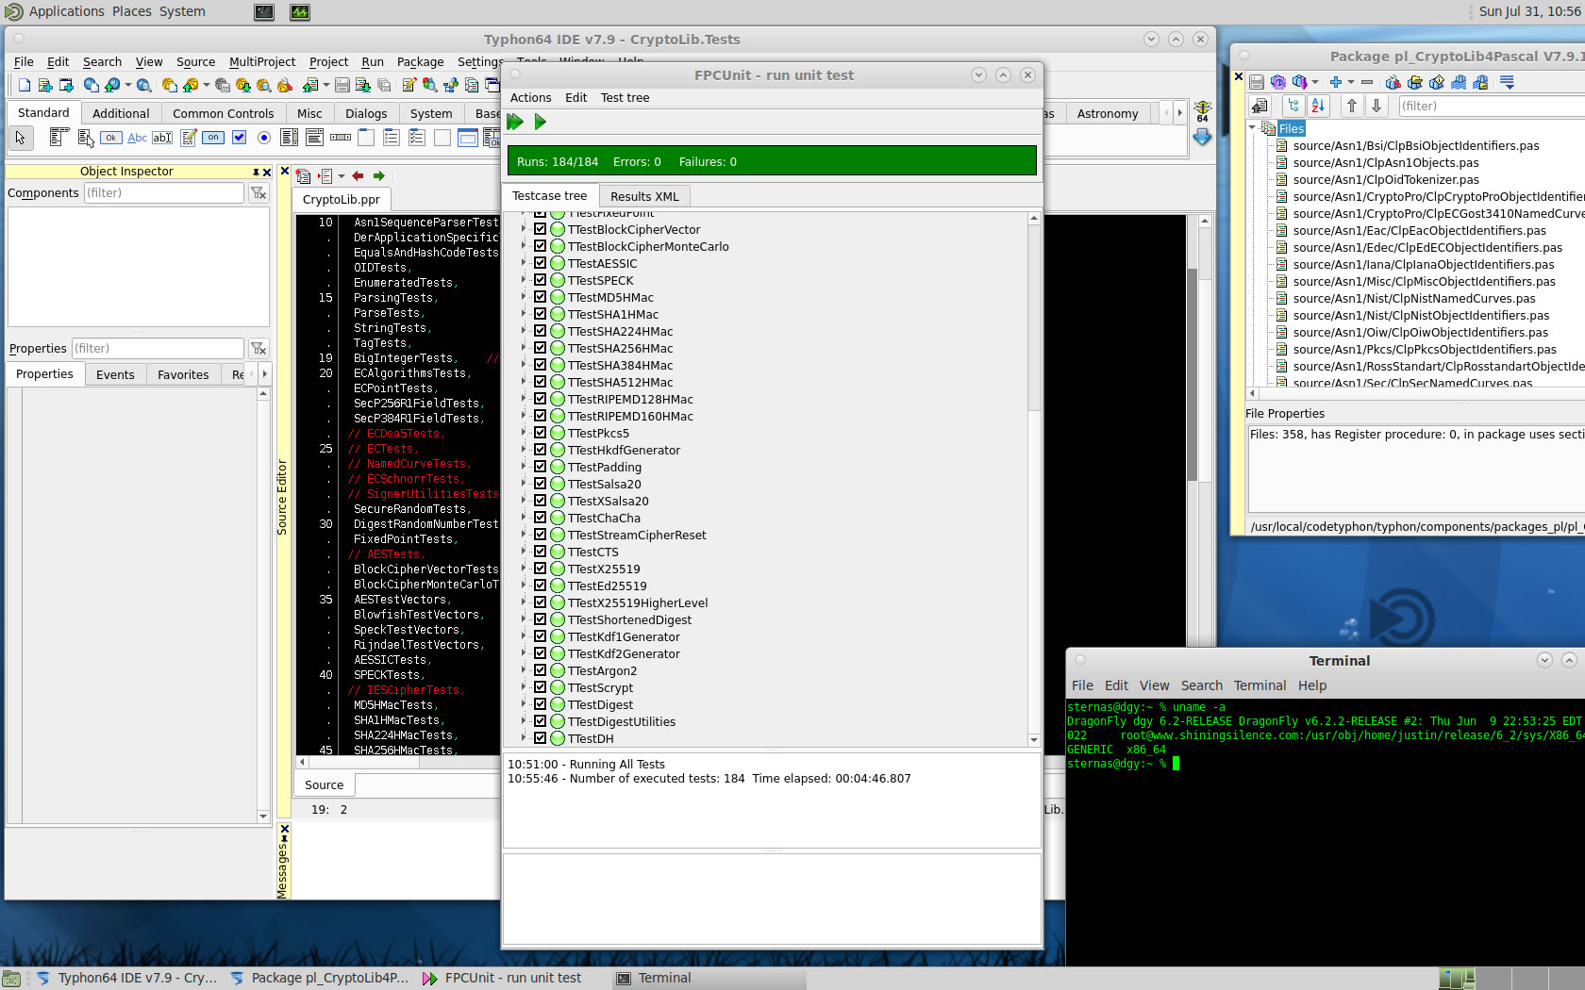Image resolution: width=1585 pixels, height=990 pixels.
Task: Expand TTestHkdfGenerator tree node
Action: [524, 450]
